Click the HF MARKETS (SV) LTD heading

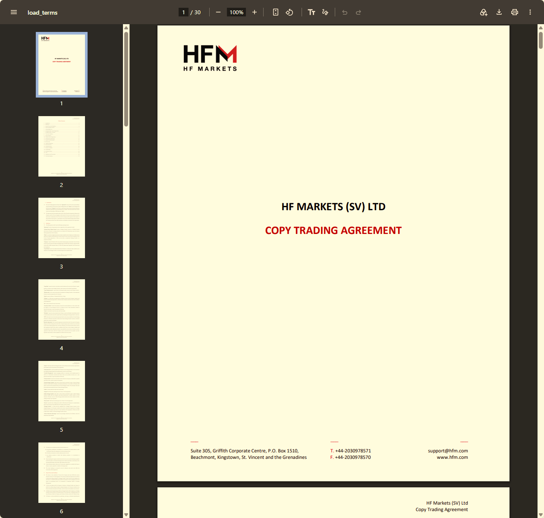click(333, 207)
